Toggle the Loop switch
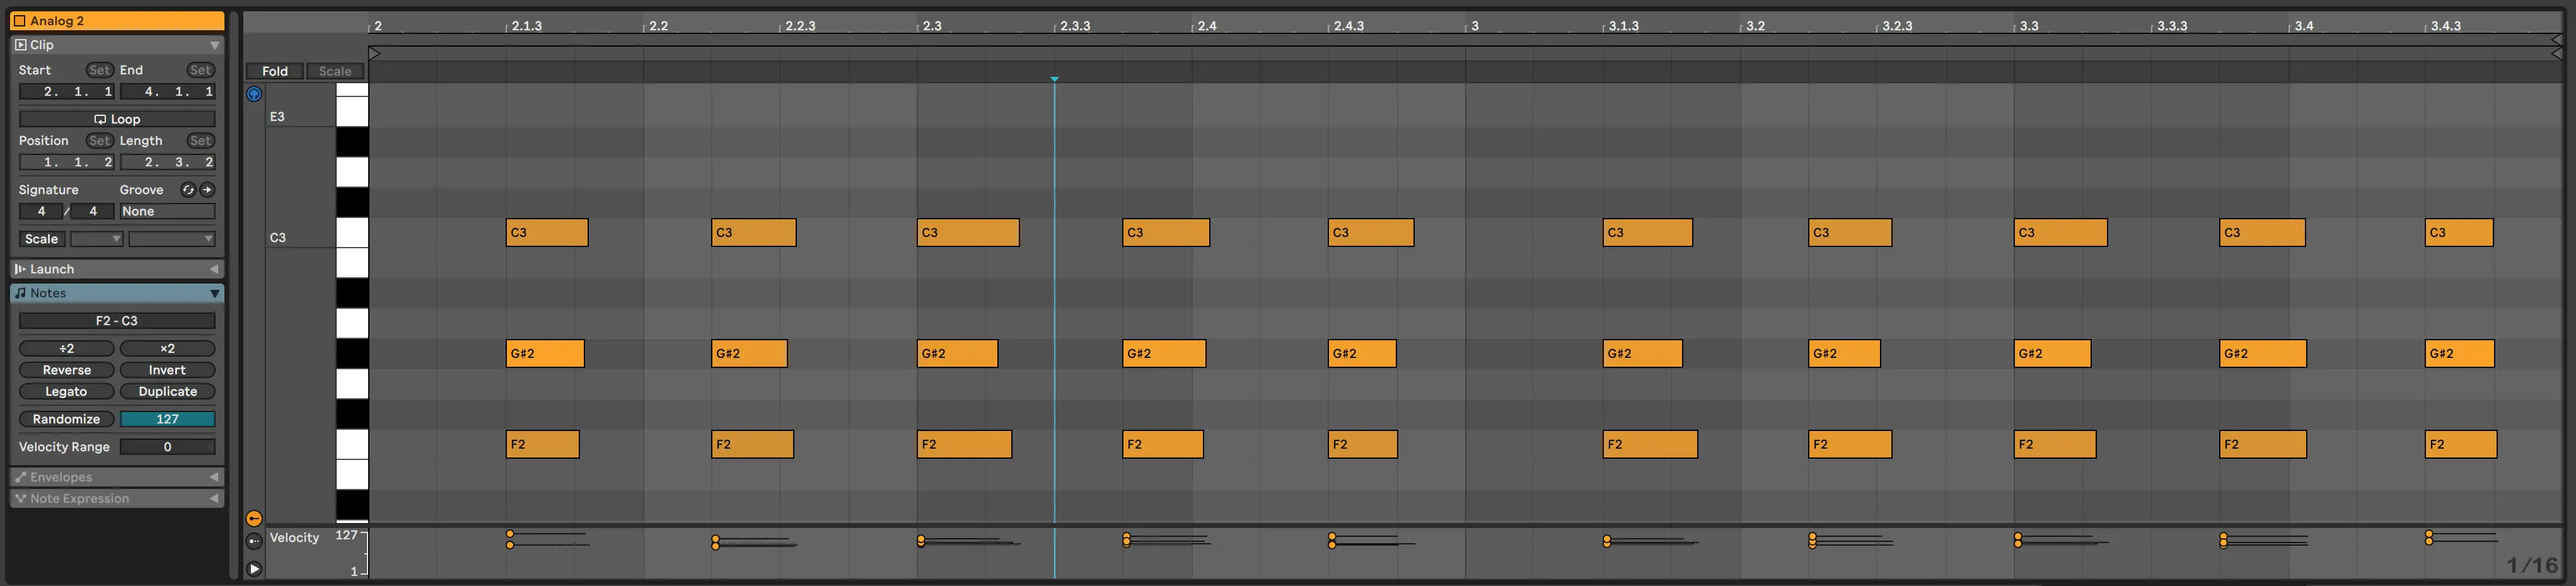Image resolution: width=2576 pixels, height=586 pixels. pos(117,119)
